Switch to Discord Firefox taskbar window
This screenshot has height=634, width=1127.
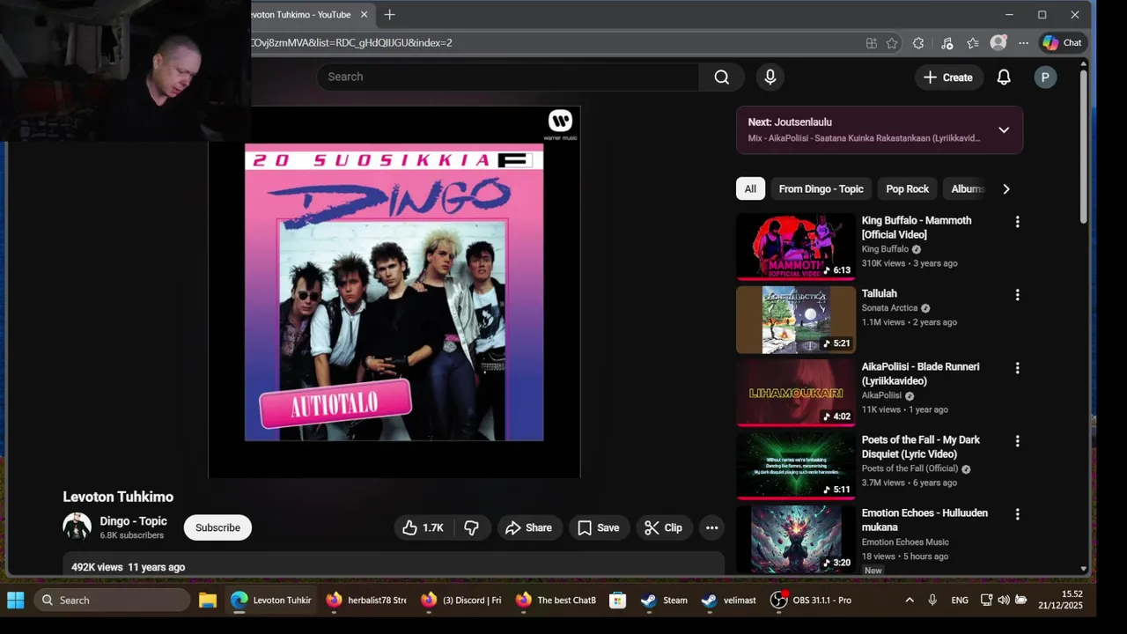pyautogui.click(x=461, y=600)
